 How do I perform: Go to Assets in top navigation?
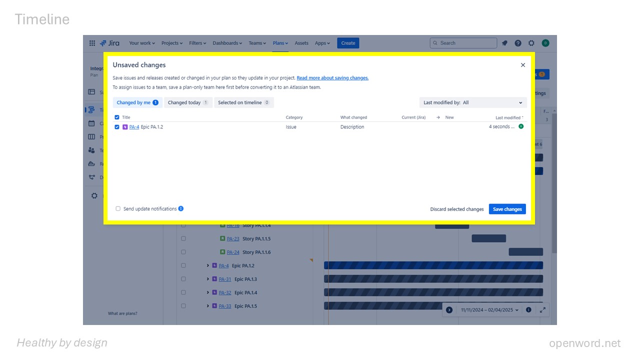(301, 43)
